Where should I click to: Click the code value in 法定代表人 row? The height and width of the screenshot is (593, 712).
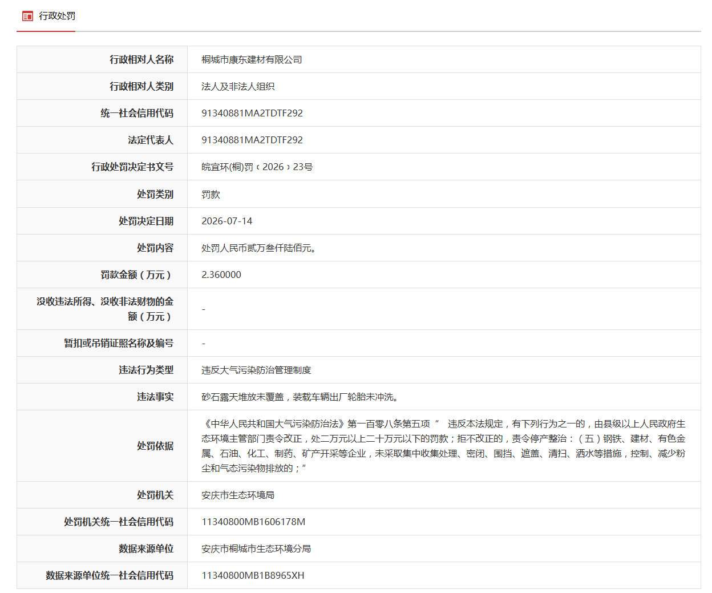tap(252, 140)
